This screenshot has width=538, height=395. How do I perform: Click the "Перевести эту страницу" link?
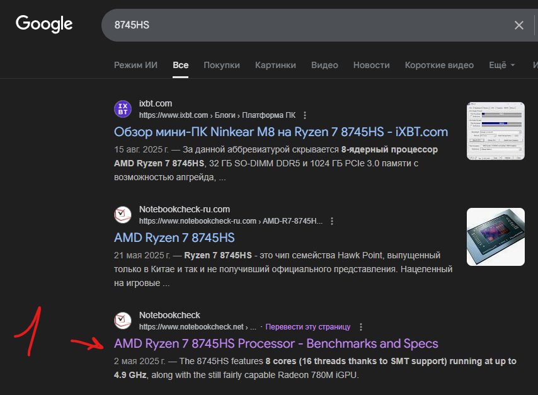click(307, 327)
